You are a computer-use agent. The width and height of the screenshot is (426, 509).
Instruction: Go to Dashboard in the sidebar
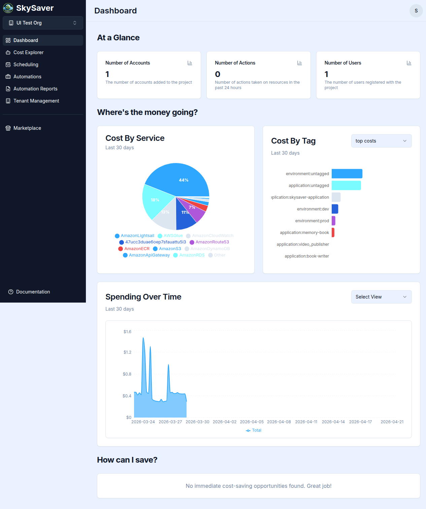(x=43, y=40)
